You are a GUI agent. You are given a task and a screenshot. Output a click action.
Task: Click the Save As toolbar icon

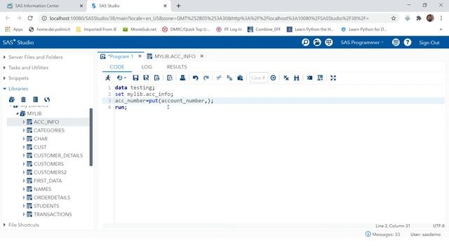pyautogui.click(x=146, y=78)
